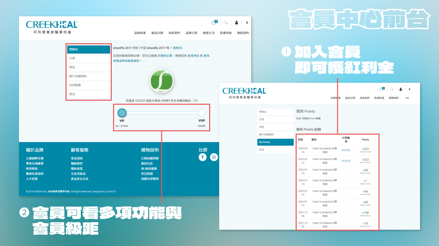Select 控制台 in the Points page sidebar
Viewport: 439px width, 246px height.
(275, 112)
